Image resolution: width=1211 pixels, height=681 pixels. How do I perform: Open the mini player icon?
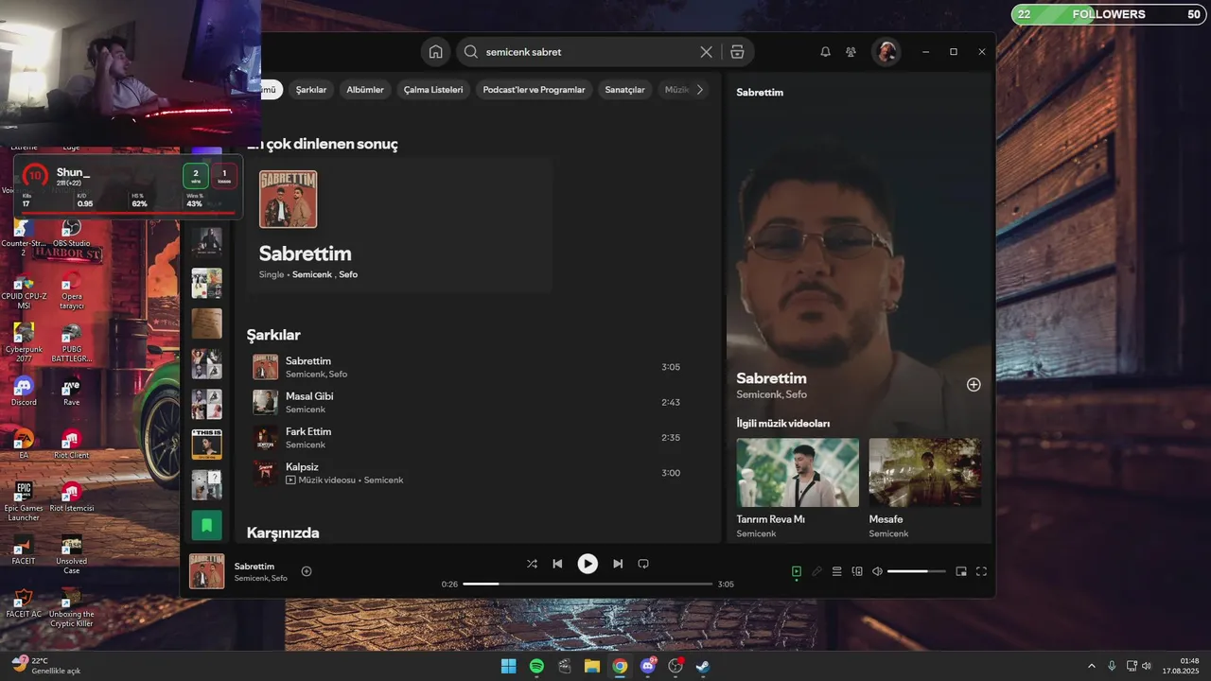pos(961,571)
